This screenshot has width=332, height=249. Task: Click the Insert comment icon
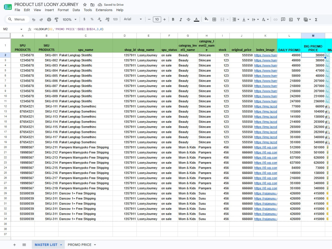click(x=283, y=20)
